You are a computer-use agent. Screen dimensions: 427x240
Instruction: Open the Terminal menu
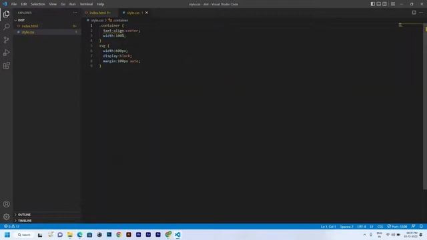pyautogui.click(x=86, y=4)
